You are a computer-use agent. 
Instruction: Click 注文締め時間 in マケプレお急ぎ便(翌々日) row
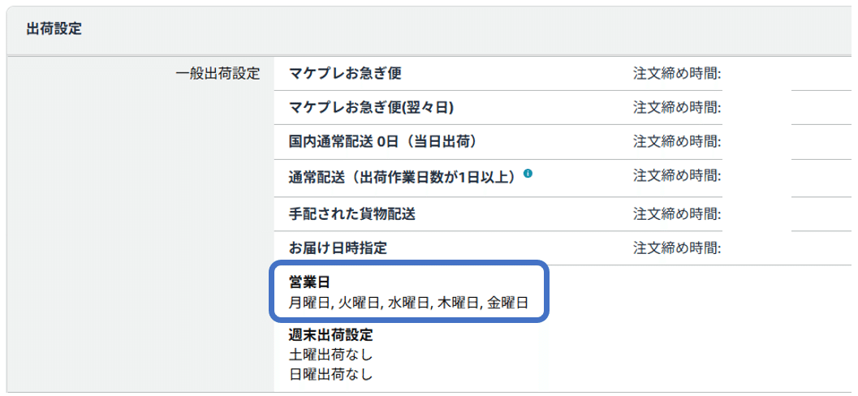pos(677,107)
